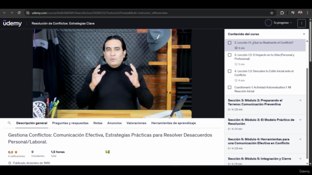312x175 pixels.
Task: Go to the Udemy logo home
Action: 12,23
